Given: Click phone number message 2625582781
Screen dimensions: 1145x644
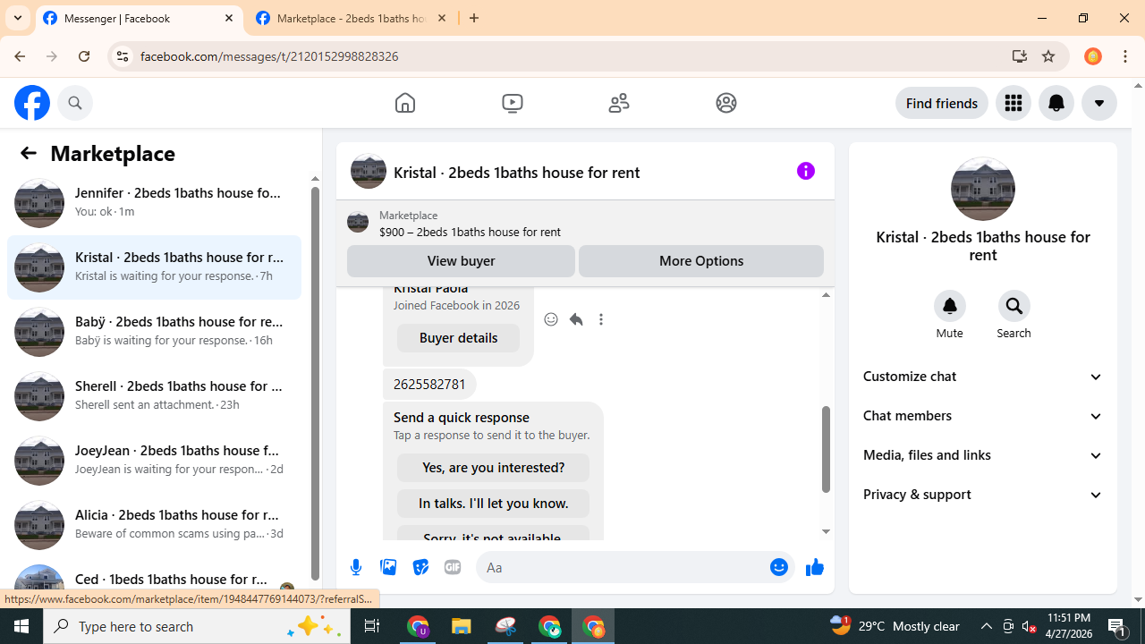Looking at the screenshot, I should (x=429, y=385).
